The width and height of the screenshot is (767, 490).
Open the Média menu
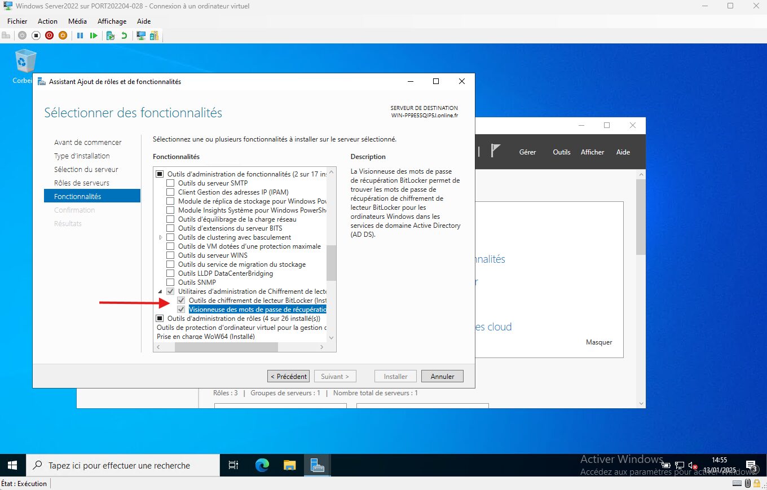(77, 21)
